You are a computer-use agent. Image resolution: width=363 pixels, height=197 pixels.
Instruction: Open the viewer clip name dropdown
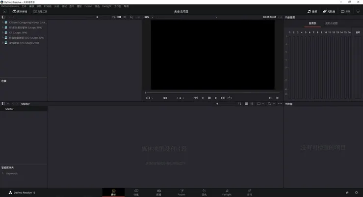tap(216, 17)
